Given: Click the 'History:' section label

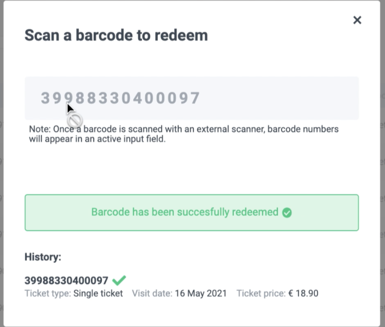Looking at the screenshot, I should click(43, 257).
